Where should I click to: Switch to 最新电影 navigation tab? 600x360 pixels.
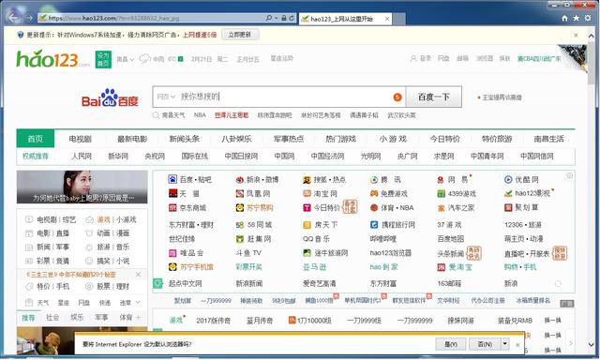[x=132, y=139]
